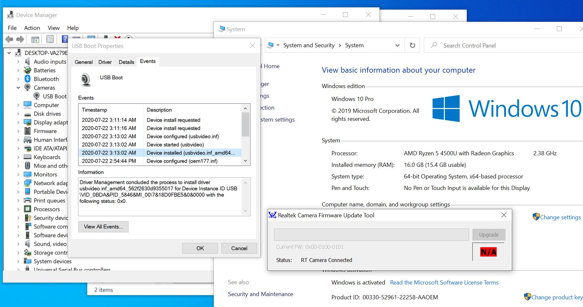Click the Forward arrow in Device Manager toolbar
Screen dimensions: 583x307
coord(20,39)
